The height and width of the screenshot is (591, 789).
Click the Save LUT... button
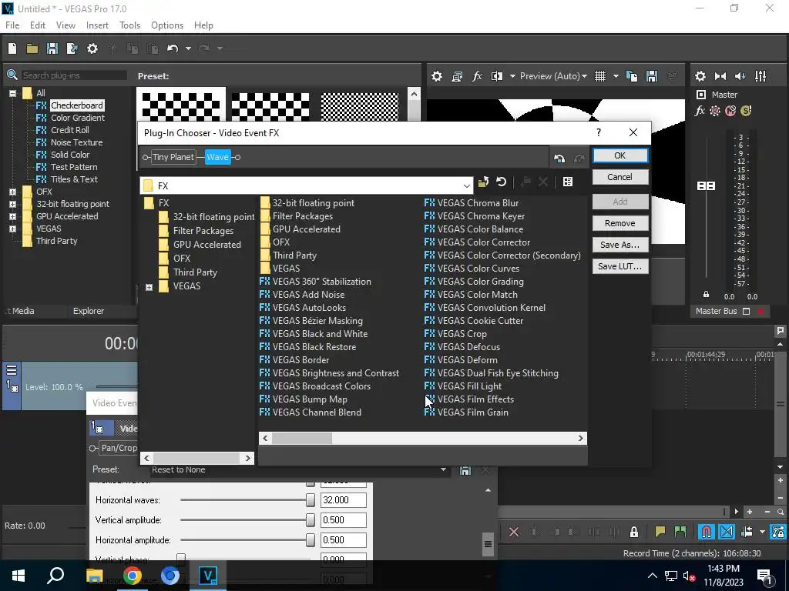(x=620, y=266)
